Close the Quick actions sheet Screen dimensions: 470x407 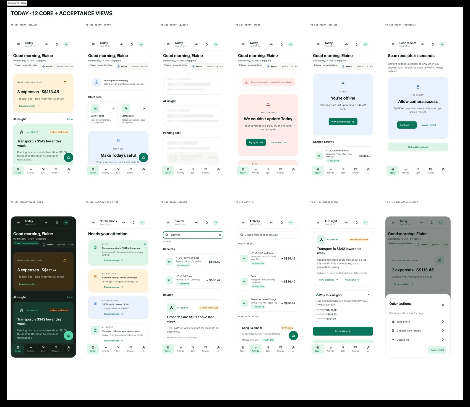[443, 305]
